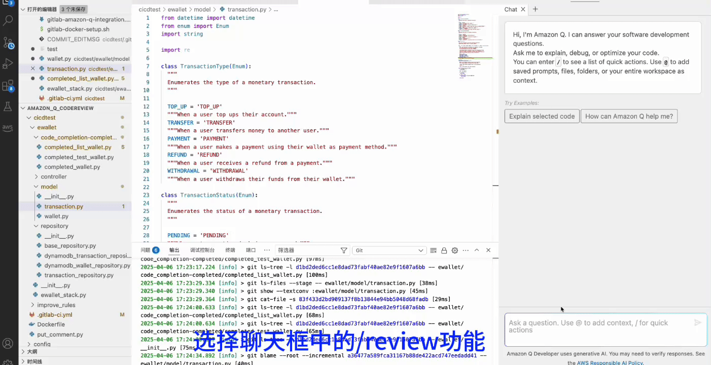
Task: Click How can Amazon Q help me
Action: coord(629,117)
